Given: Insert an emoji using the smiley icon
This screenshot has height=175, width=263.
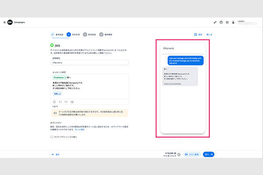Looking at the screenshot, I should 54,101.
